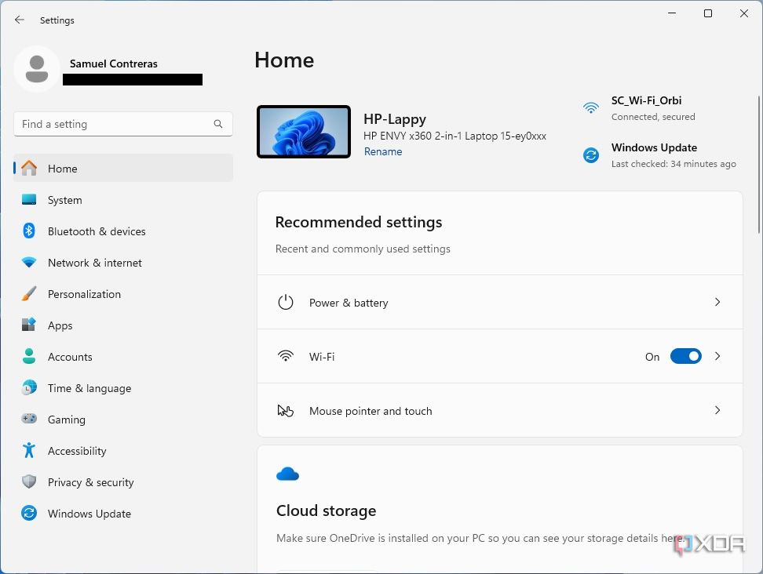763x574 pixels.
Task: Open the Mouse pointer and touch row
Action: coord(499,410)
